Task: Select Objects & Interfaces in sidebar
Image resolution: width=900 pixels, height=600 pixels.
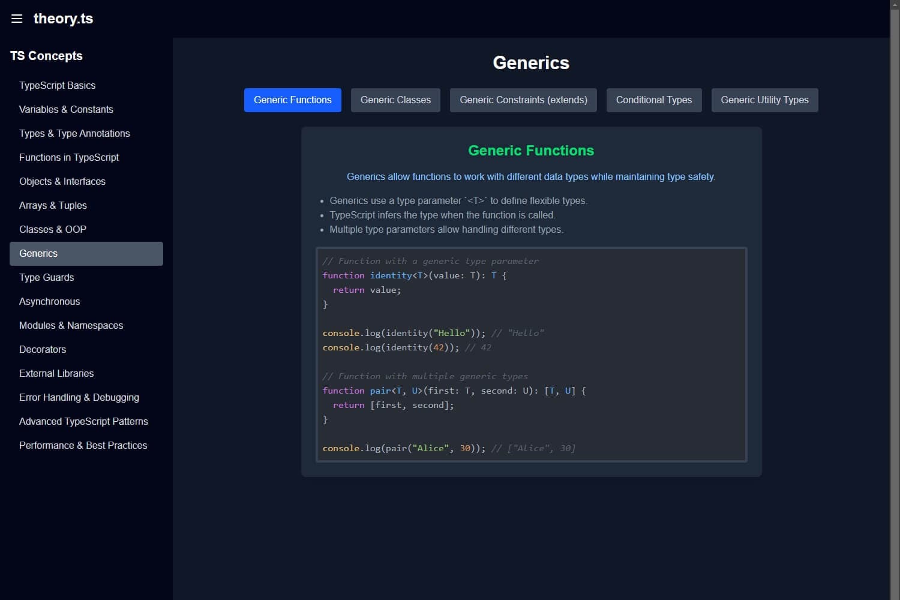Action: (x=86, y=182)
